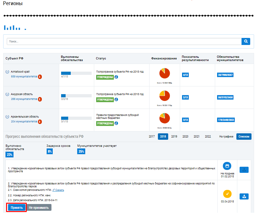Select the 2017 year tab
Screen dimensions: 256x213
pos(152,137)
